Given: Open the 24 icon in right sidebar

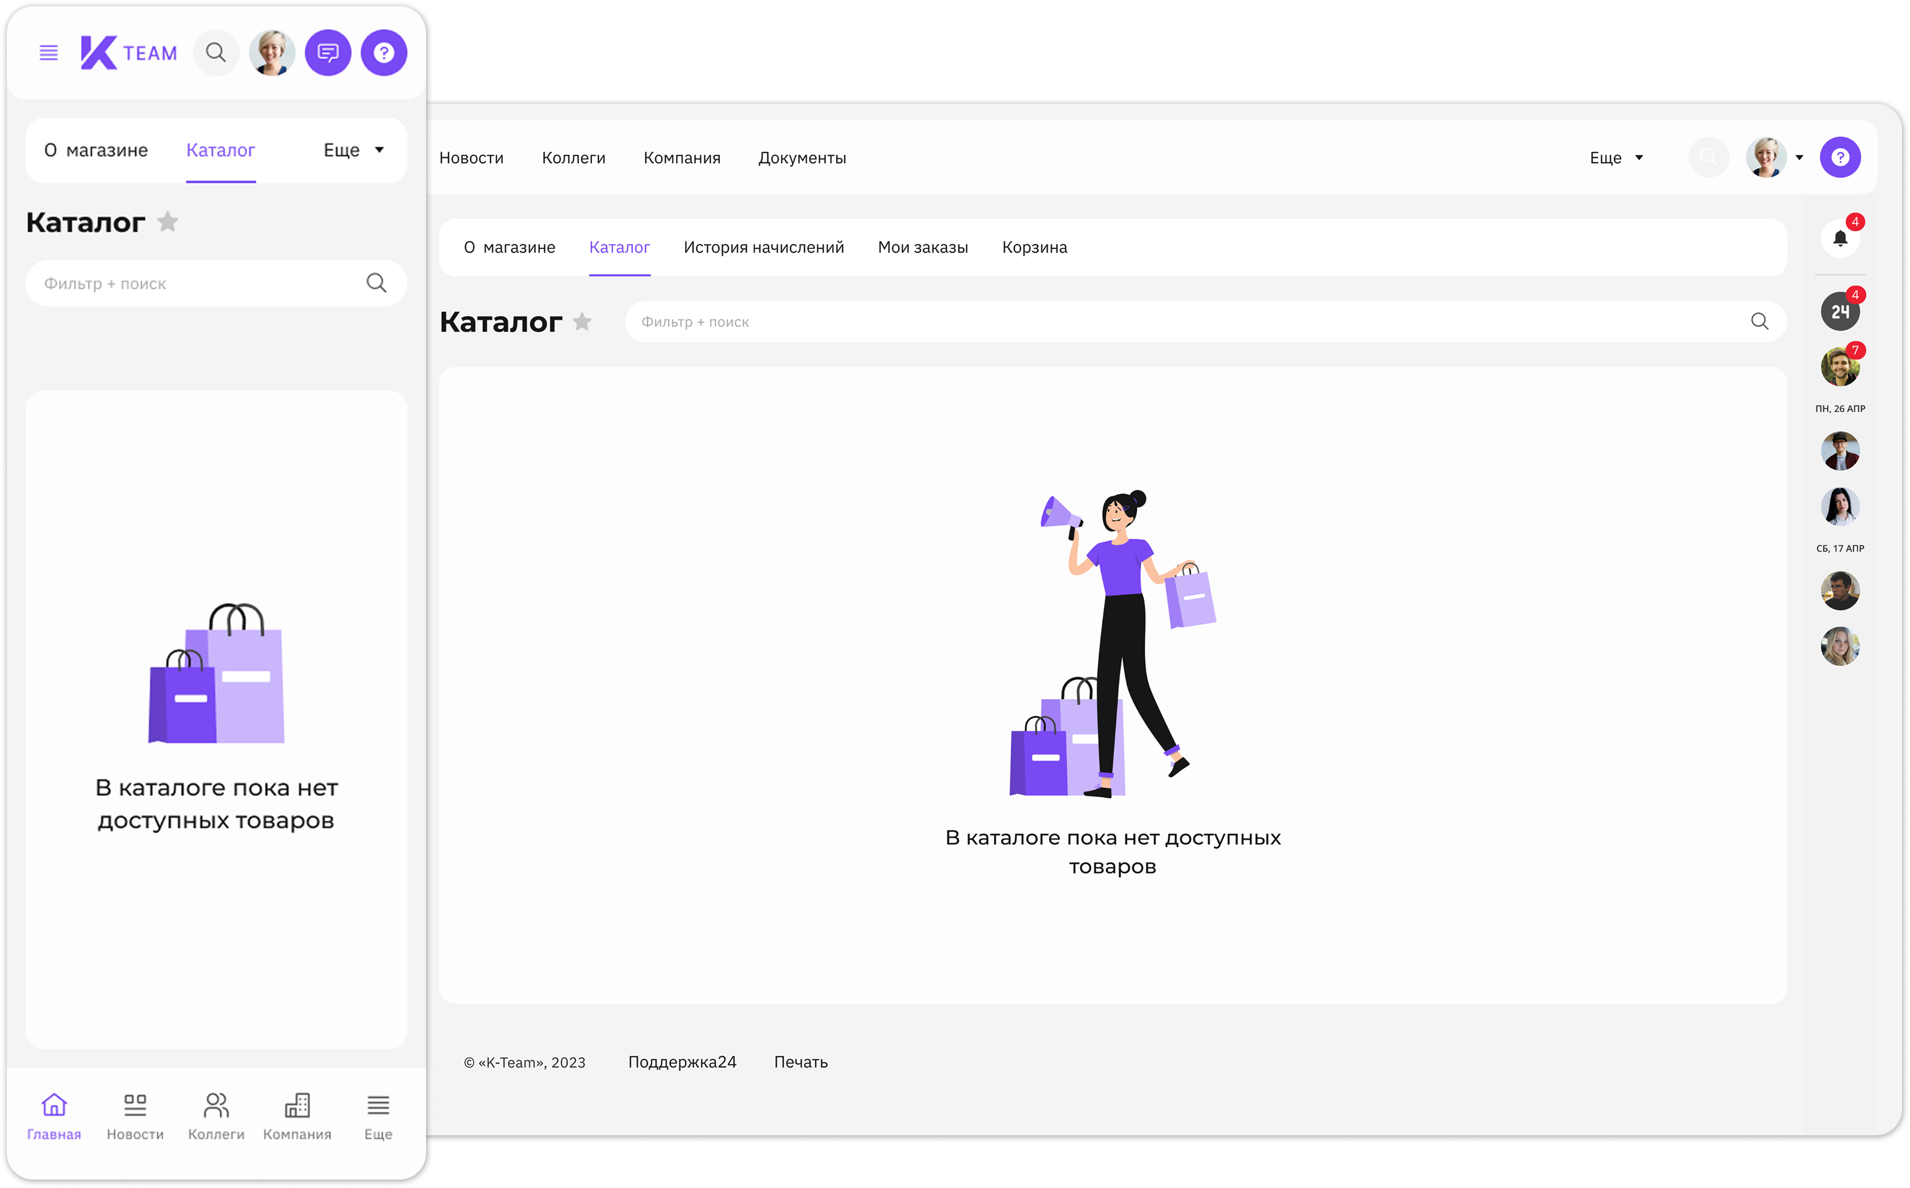Looking at the screenshot, I should click(1840, 311).
